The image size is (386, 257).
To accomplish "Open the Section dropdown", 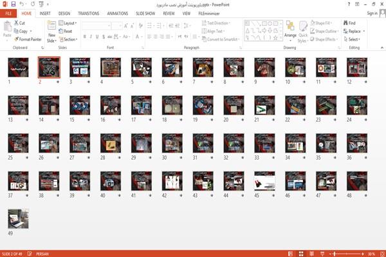I will point(68,39).
